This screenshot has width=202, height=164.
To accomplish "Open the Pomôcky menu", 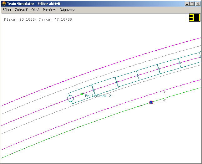I will [49, 10].
